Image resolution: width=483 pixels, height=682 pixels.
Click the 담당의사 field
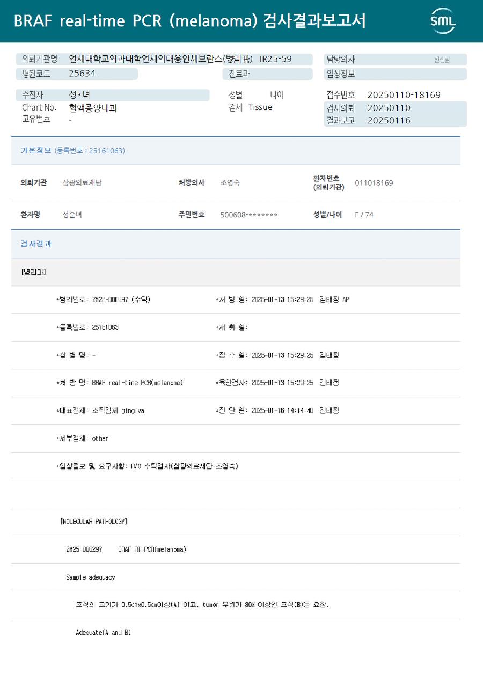click(x=396, y=60)
